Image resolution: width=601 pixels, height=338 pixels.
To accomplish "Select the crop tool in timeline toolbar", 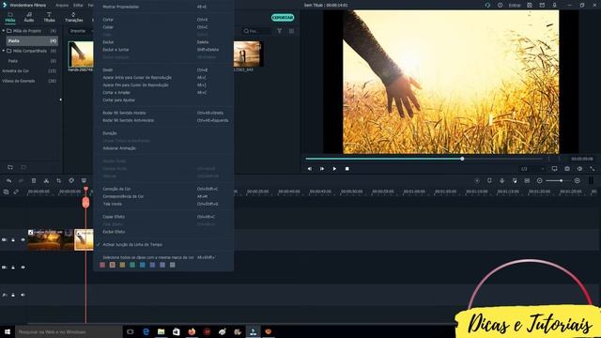I will pyautogui.click(x=58, y=180).
